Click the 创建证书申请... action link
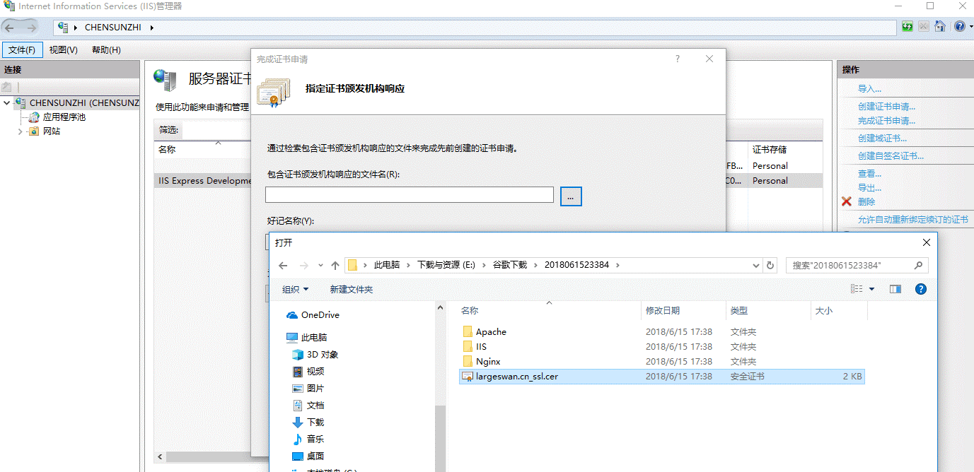Image resolution: width=974 pixels, height=472 pixels. tap(886, 107)
